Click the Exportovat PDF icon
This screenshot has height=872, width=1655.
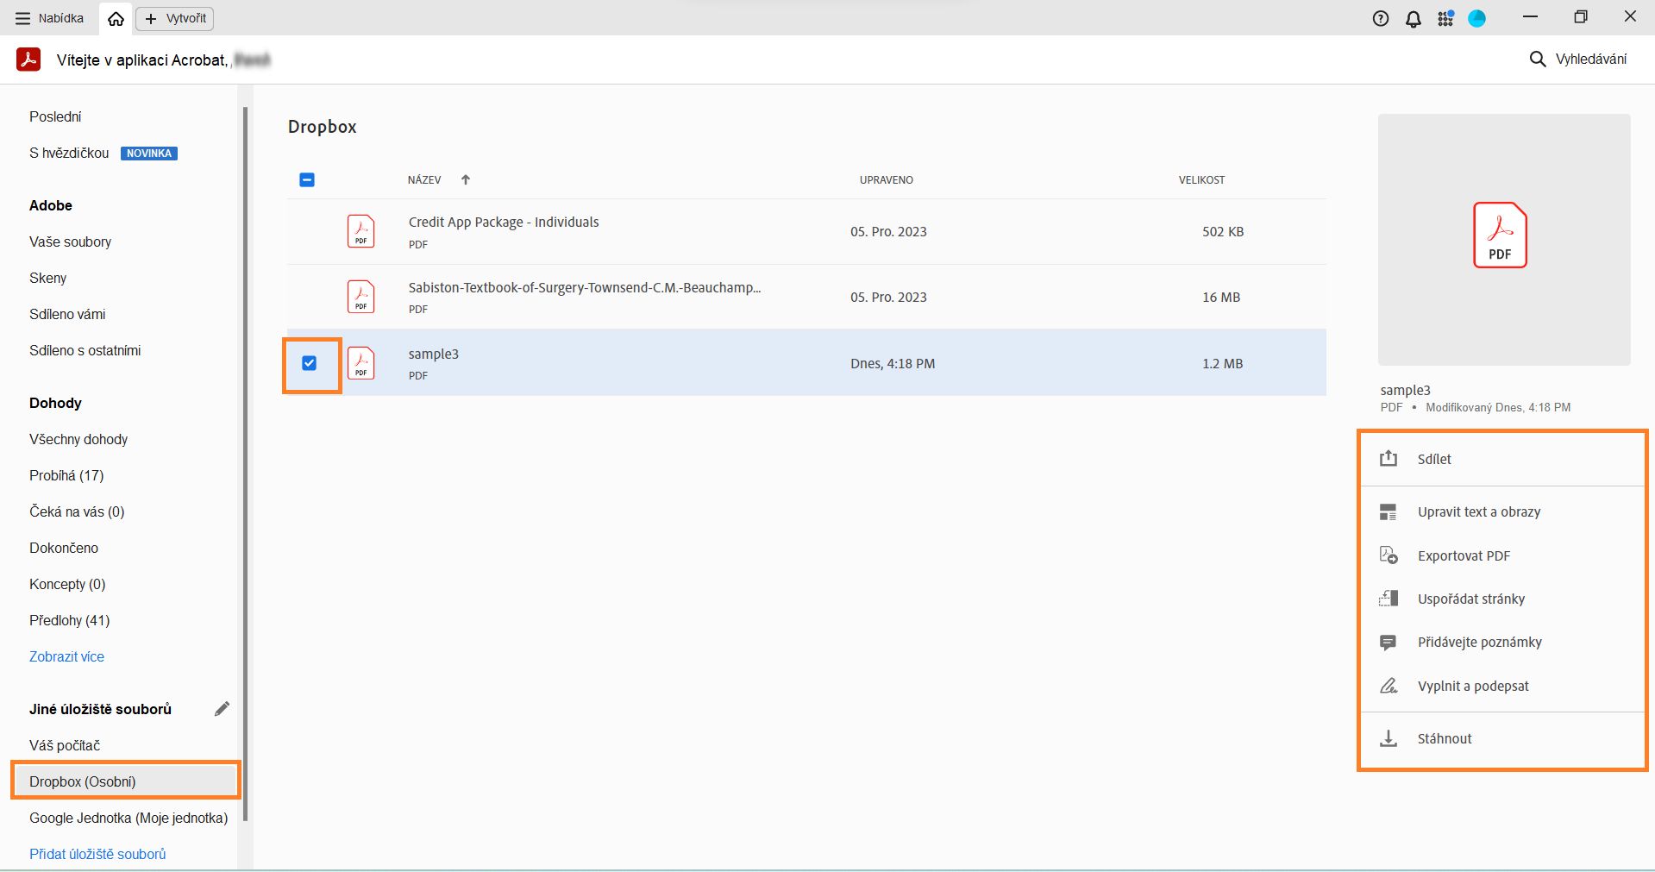pos(1389,555)
